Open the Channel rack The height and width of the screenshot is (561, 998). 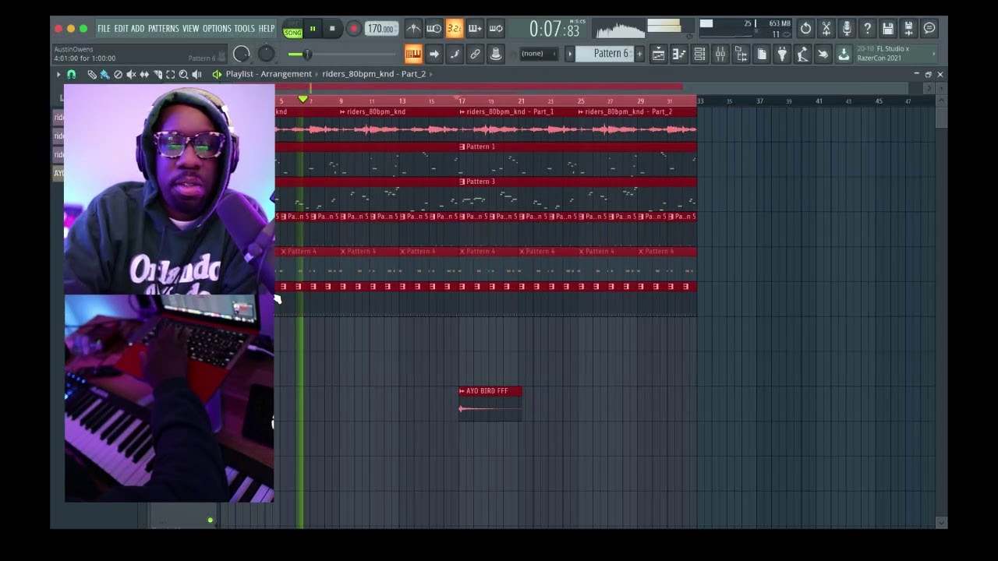point(699,54)
